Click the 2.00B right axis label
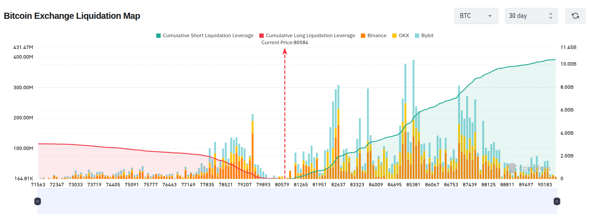This screenshot has height=217, width=589. pos(567,156)
